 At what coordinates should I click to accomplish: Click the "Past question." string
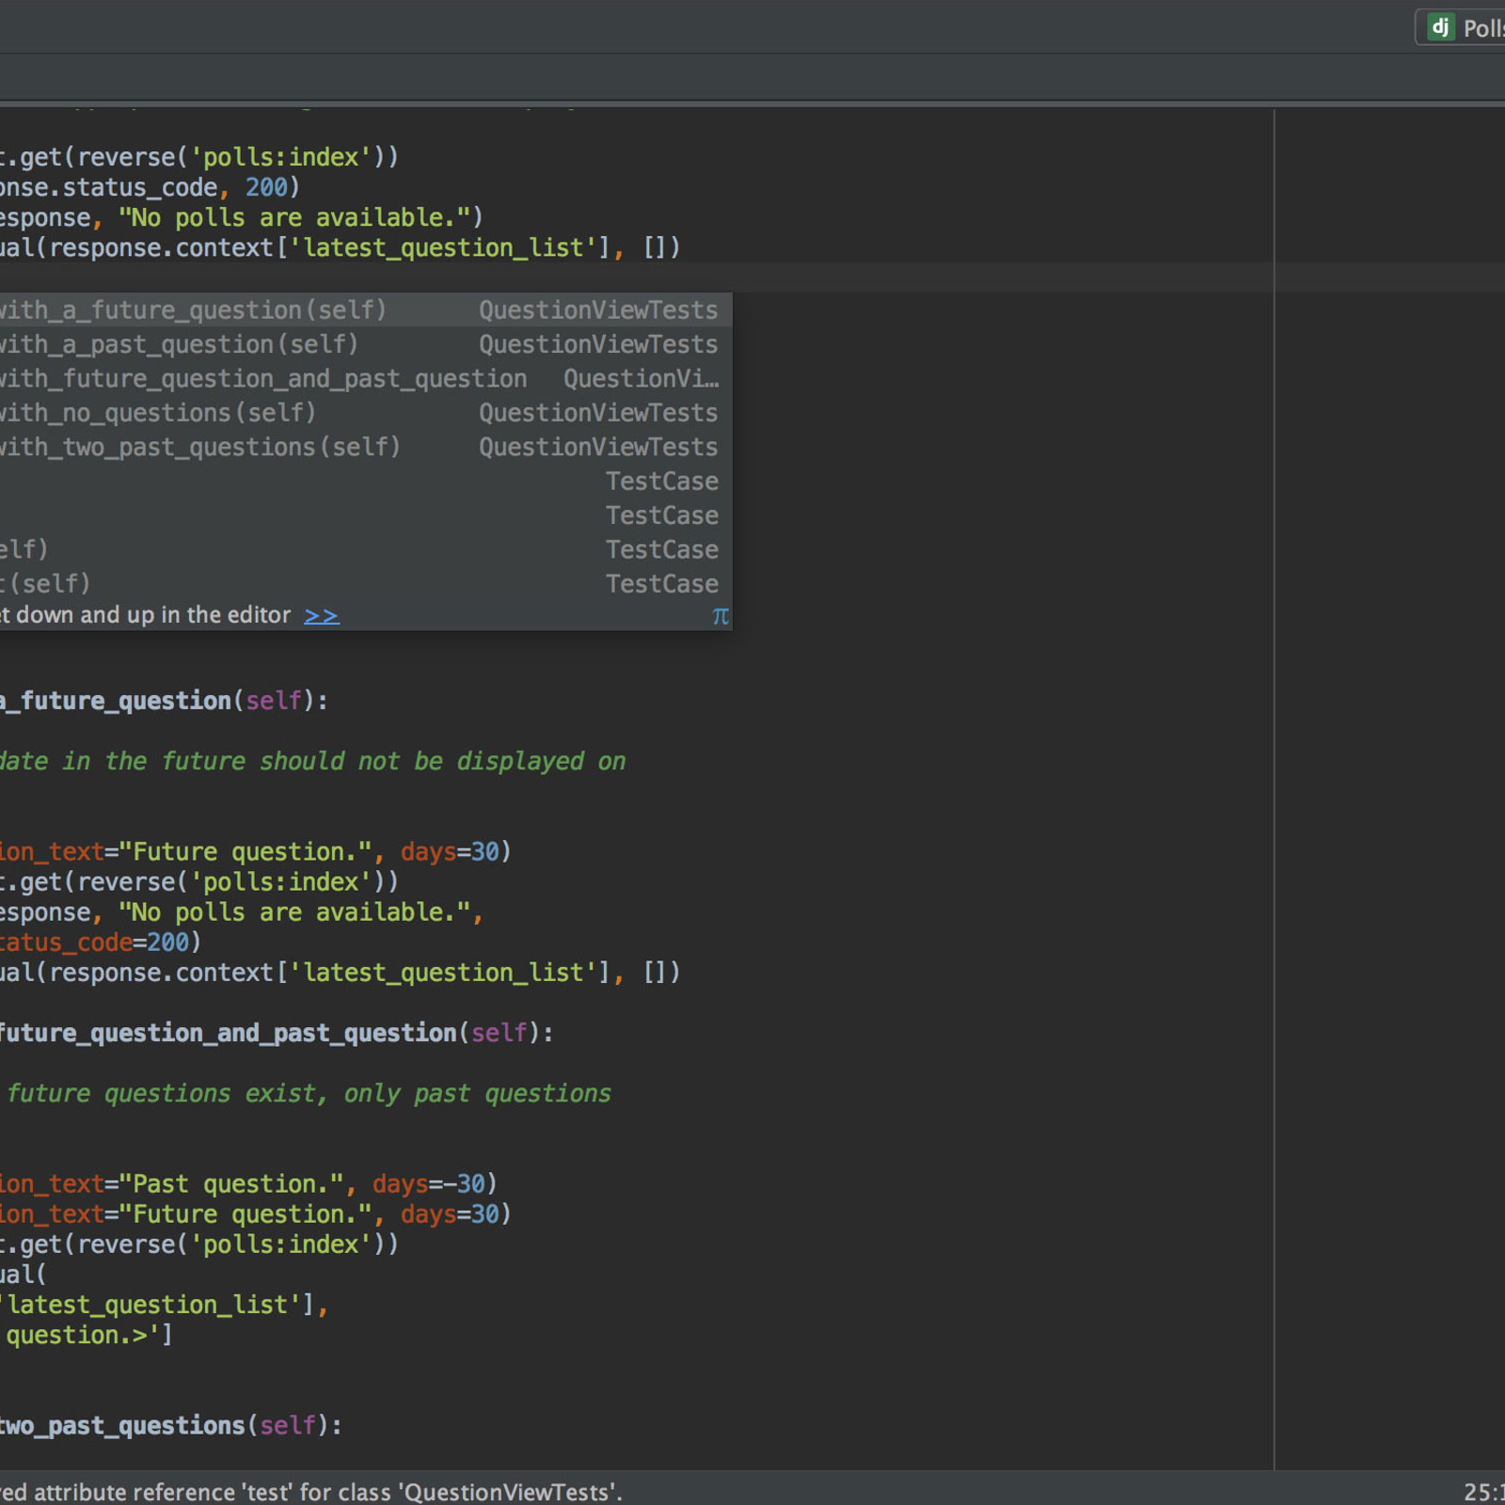(x=231, y=1183)
